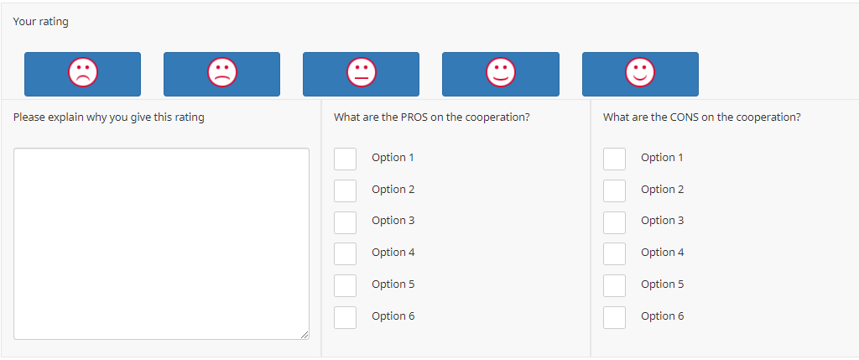859x360 pixels.
Task: Tick Option 6 under PROS
Action: [345, 317]
